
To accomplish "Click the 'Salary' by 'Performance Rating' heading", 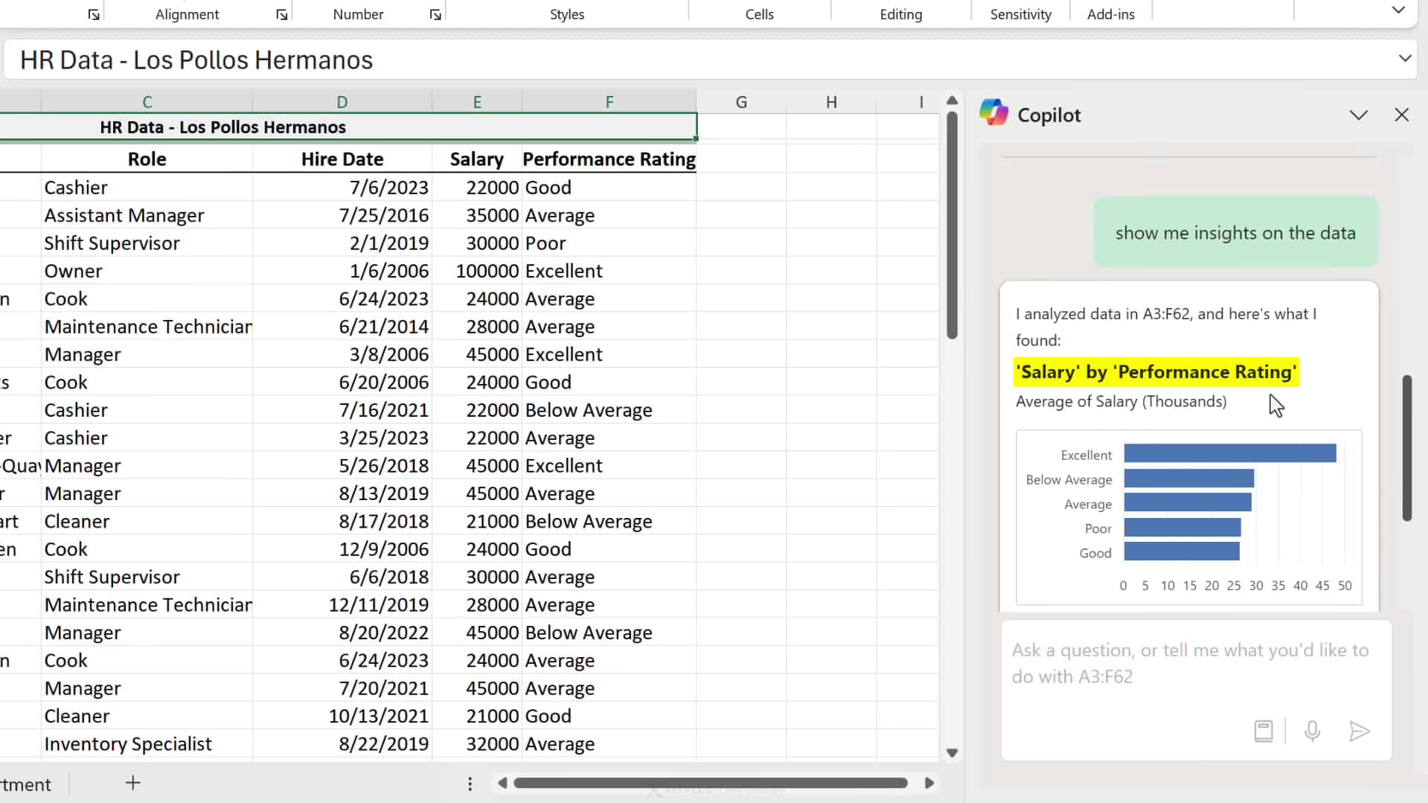I will coord(1156,371).
